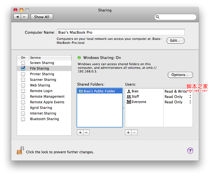Screen dimensions: 210x176
Task: Add a shared folder with plus button
Action: pos(80,132)
